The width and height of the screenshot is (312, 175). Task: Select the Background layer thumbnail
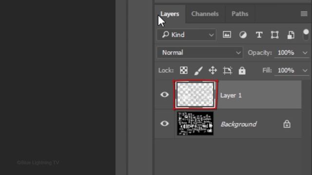(x=195, y=123)
